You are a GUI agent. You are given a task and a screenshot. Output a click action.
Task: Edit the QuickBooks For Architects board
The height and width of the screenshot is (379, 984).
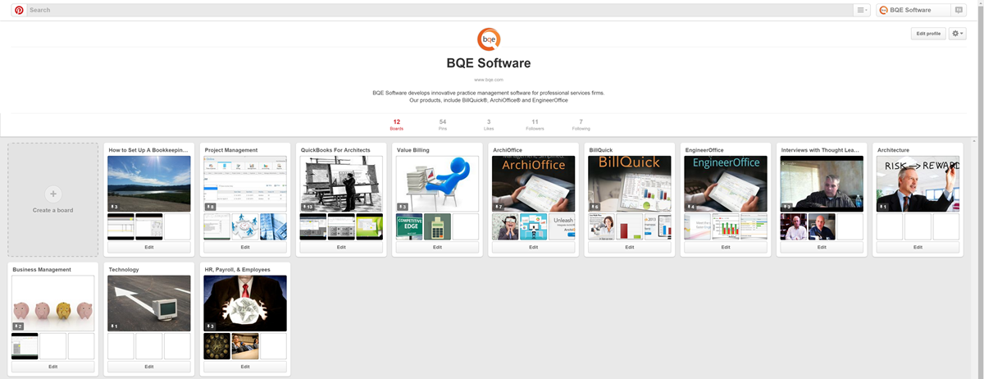(341, 247)
